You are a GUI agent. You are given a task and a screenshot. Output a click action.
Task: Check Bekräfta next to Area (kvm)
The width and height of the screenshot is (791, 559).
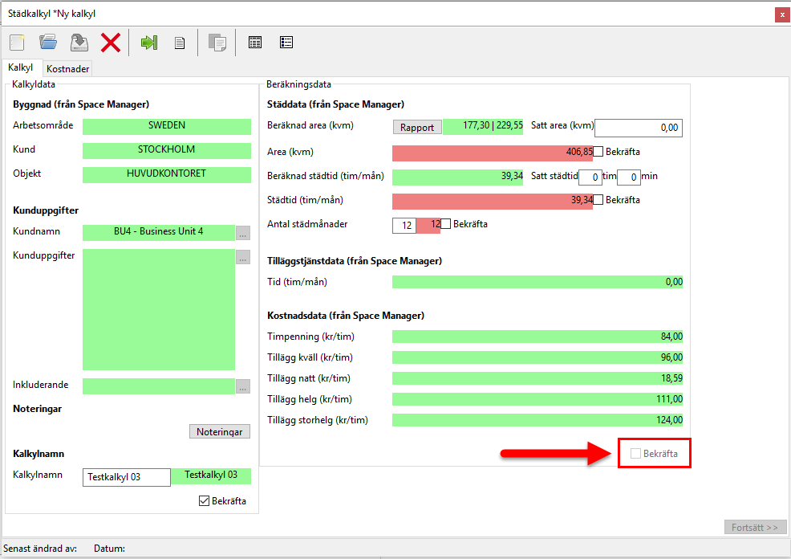(x=598, y=152)
